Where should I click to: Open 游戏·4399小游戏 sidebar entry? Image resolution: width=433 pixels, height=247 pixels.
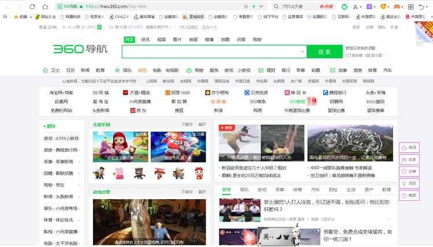click(61, 139)
